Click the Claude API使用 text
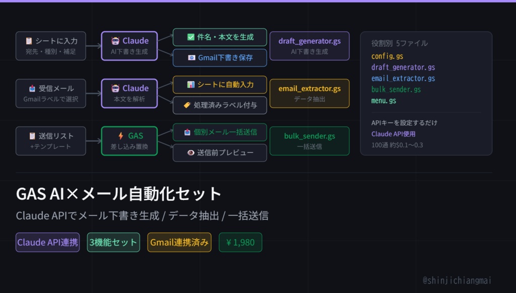This screenshot has height=293, width=516. tap(393, 134)
